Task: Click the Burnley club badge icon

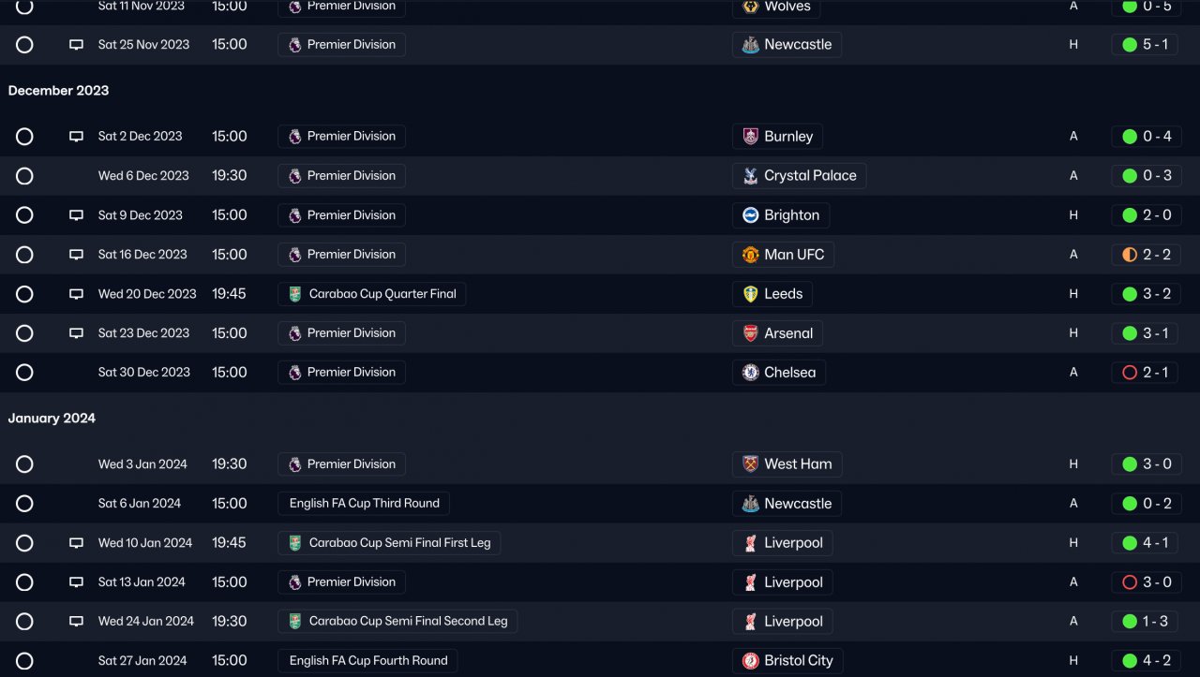Action: [750, 137]
